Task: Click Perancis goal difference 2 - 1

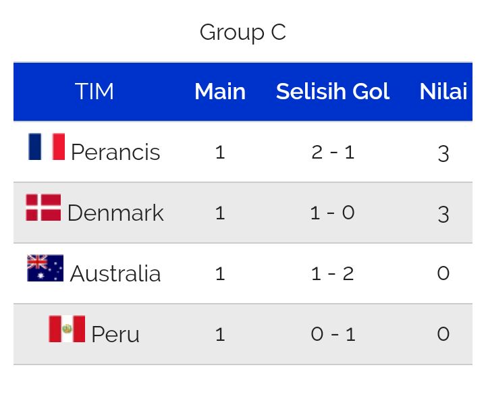Action: pyautogui.click(x=333, y=153)
